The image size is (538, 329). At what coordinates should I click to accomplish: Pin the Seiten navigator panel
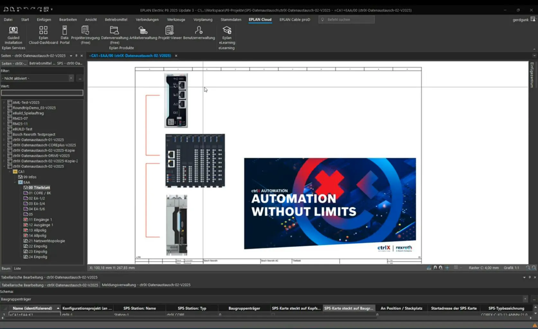(76, 56)
